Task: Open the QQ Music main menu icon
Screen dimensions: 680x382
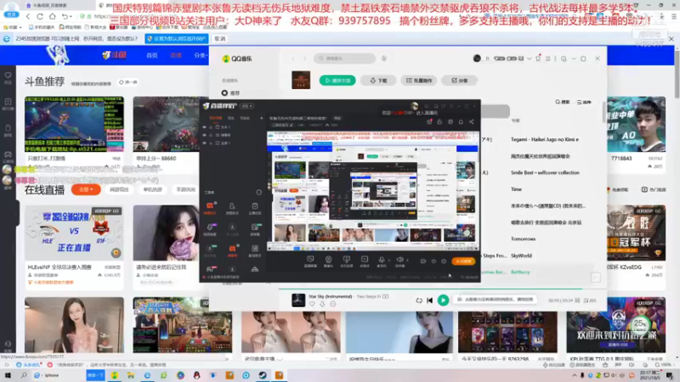Action: tap(548, 59)
